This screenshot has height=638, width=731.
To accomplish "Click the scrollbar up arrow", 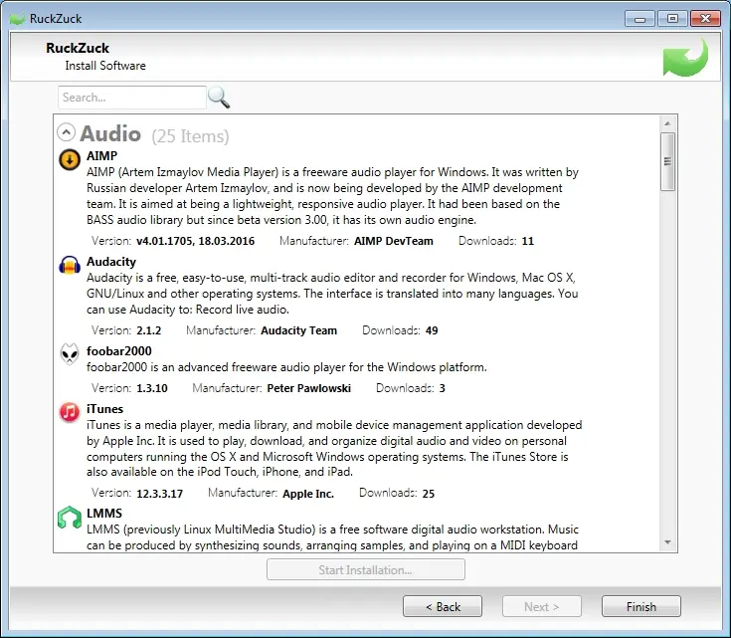I will coord(667,123).
